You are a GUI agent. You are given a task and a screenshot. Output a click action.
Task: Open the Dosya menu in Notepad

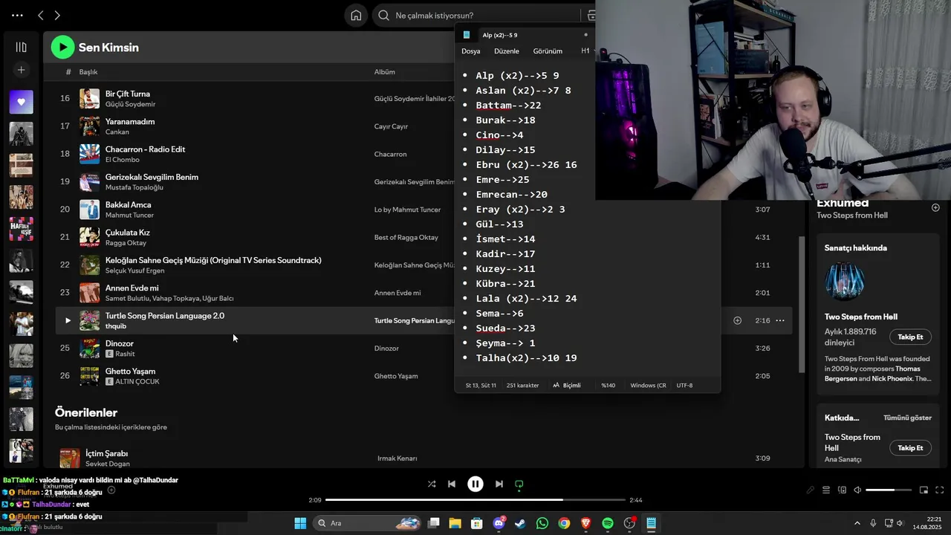(471, 51)
